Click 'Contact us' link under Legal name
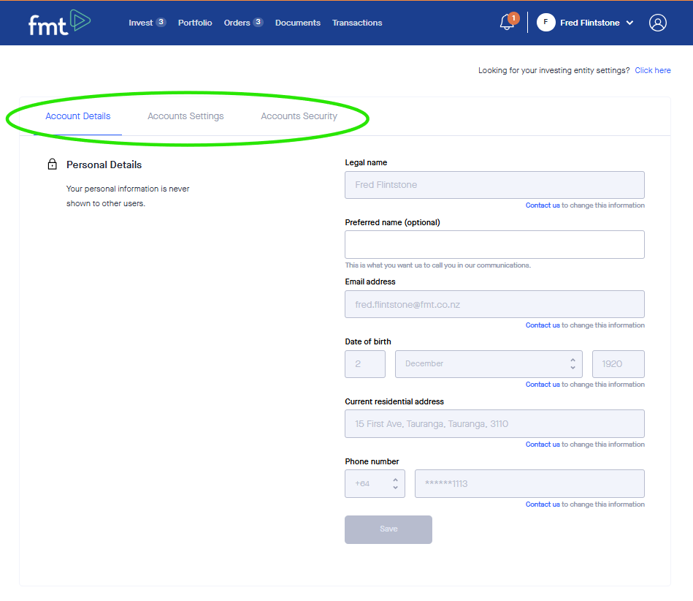 pos(543,205)
